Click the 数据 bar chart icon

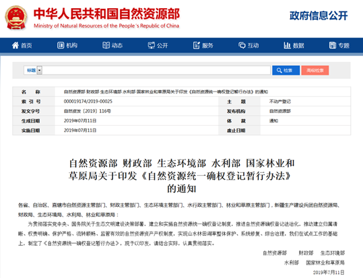click(x=287, y=45)
